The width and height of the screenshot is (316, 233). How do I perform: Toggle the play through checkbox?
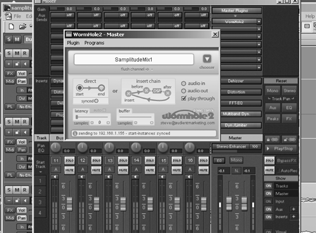184,99
